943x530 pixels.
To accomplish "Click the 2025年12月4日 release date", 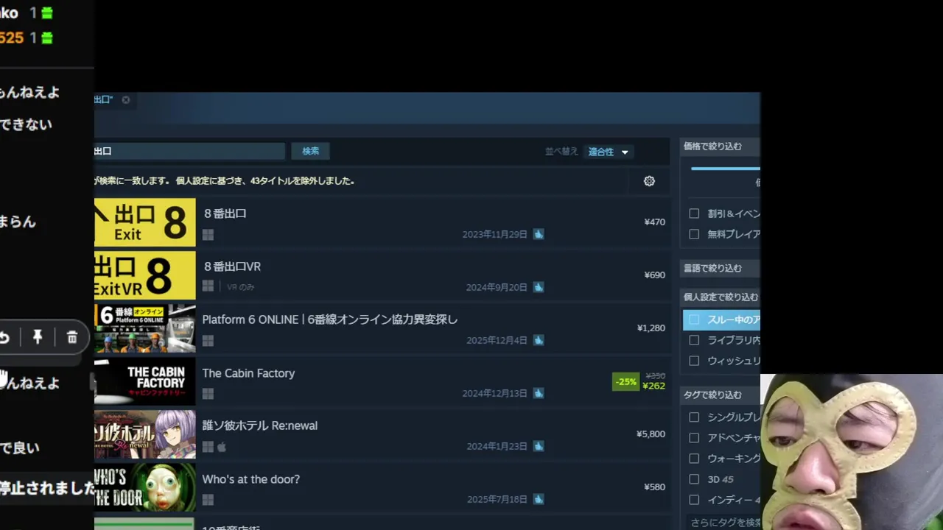I will (x=497, y=340).
